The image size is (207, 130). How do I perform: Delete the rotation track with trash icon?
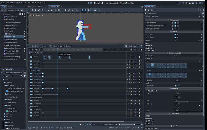[139, 67]
